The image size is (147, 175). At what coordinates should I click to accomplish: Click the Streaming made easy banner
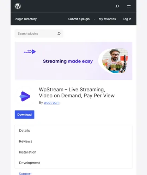73,61
